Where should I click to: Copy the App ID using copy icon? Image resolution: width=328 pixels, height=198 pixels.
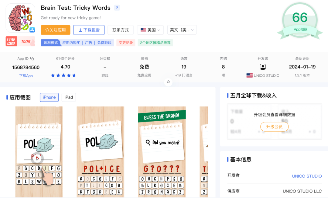(32, 59)
